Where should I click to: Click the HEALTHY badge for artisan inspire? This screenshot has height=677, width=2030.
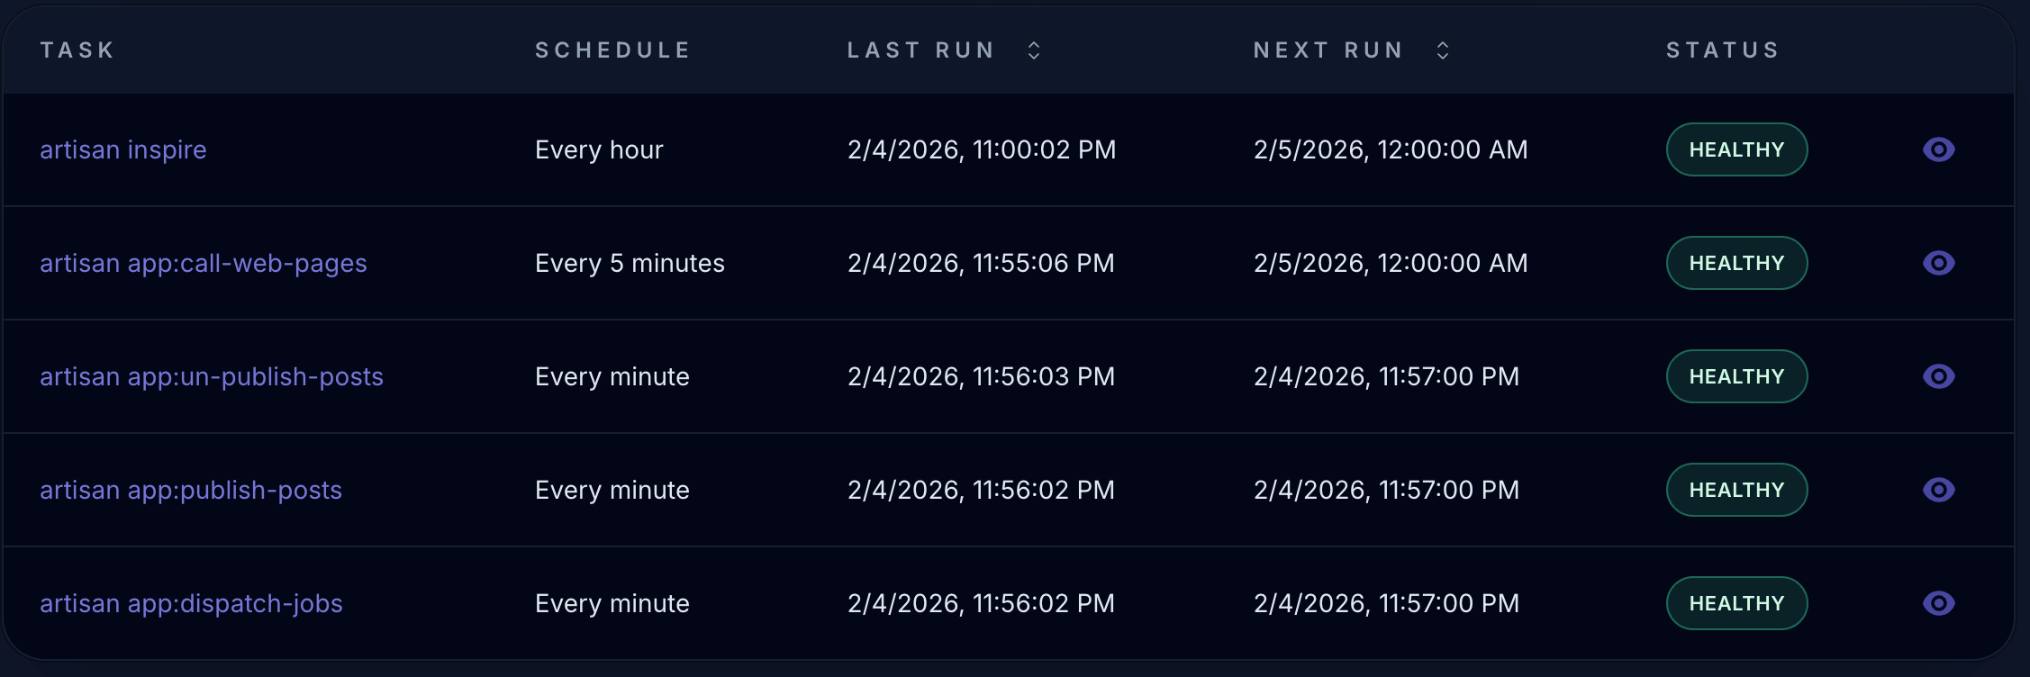(1736, 149)
